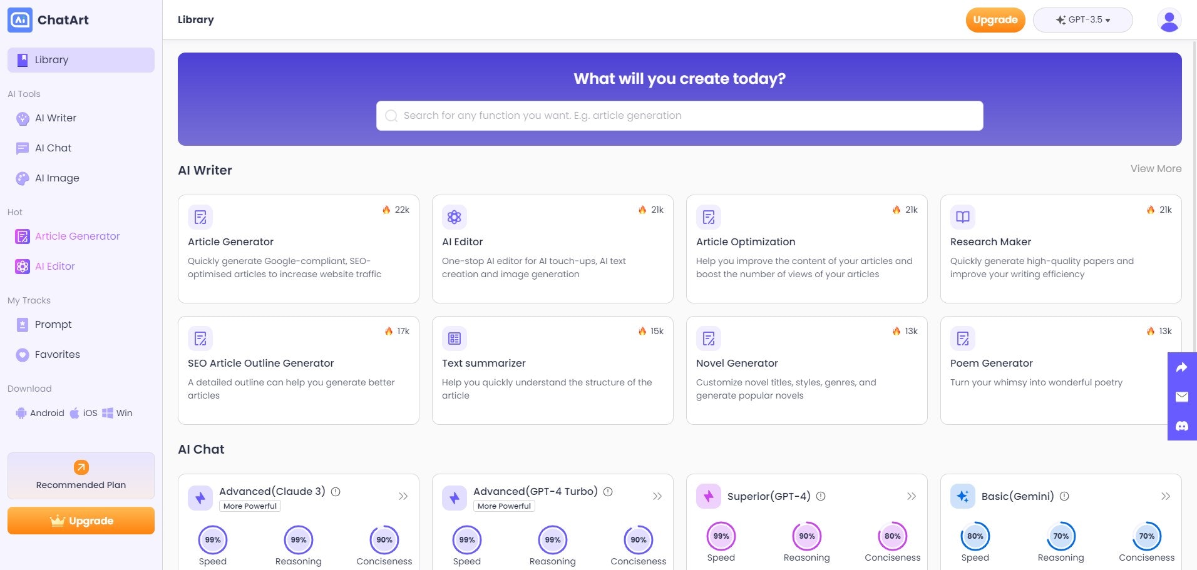
Task: Click the Superior(GPT-4) model icon
Action: coord(709,496)
